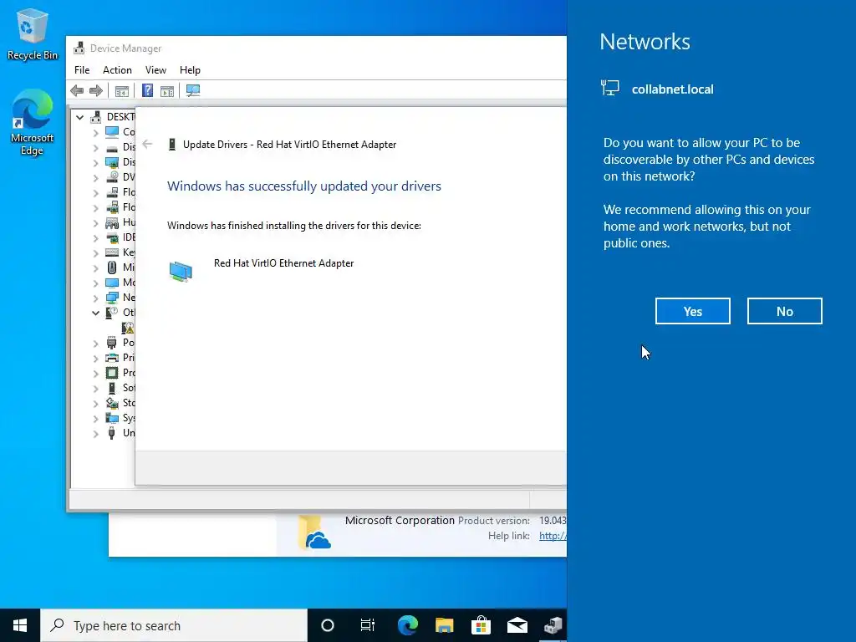Open Help using the blue question mark icon
The height and width of the screenshot is (642, 856).
(x=147, y=90)
